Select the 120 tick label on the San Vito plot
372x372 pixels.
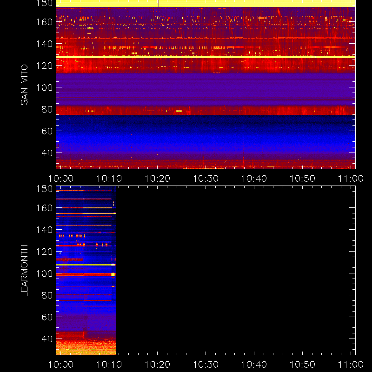tap(44, 66)
